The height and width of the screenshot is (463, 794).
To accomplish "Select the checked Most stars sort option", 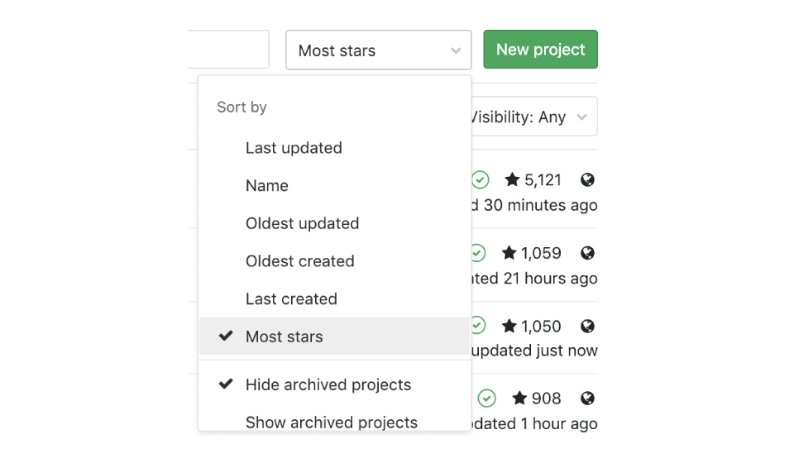I will (x=335, y=336).
